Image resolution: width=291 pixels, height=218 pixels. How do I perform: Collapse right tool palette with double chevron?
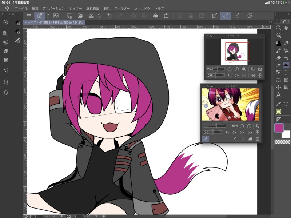pos(289,14)
